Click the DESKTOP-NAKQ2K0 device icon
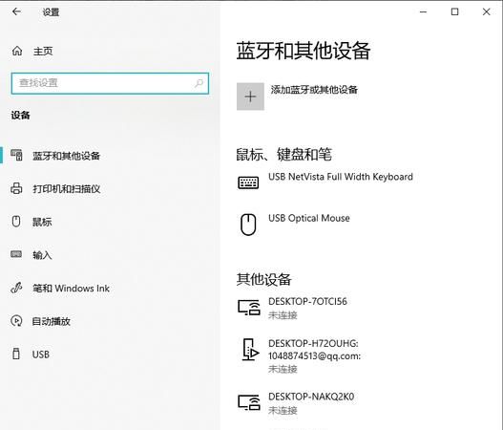The width and height of the screenshot is (503, 430). 248,402
